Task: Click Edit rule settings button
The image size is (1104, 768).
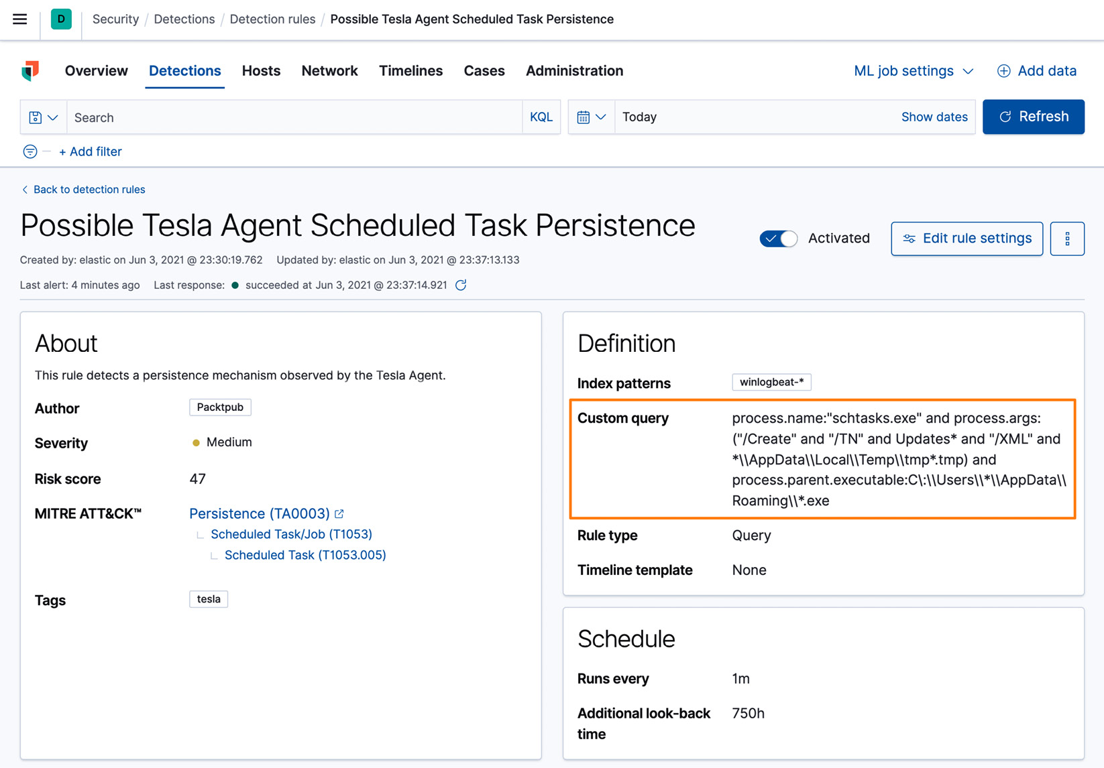Action: tap(967, 239)
